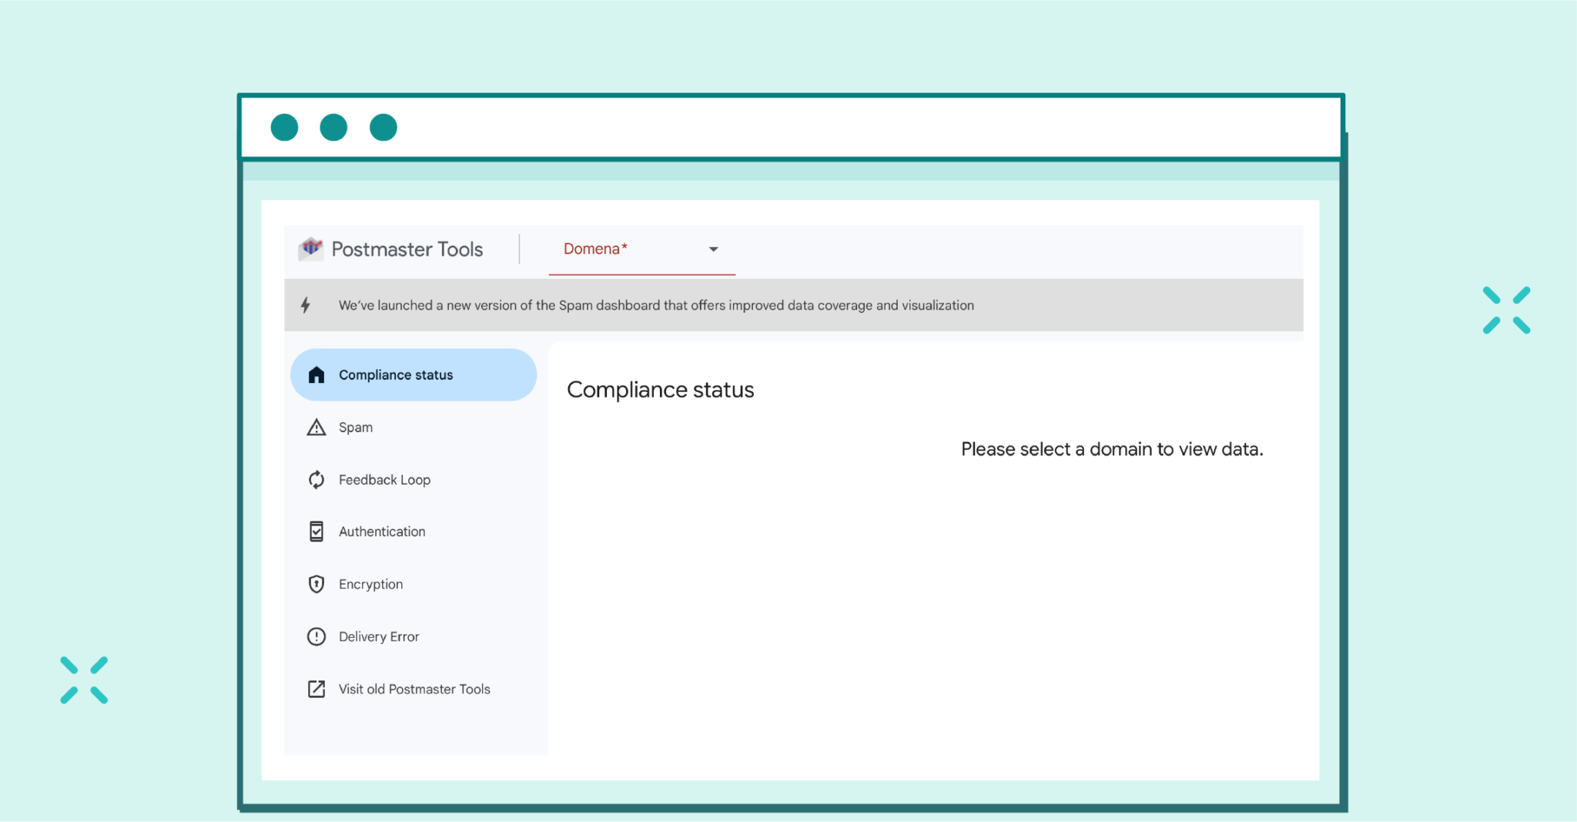Screen dimensions: 1577x822
Task: Click the Compliance status page heading
Action: click(x=660, y=389)
